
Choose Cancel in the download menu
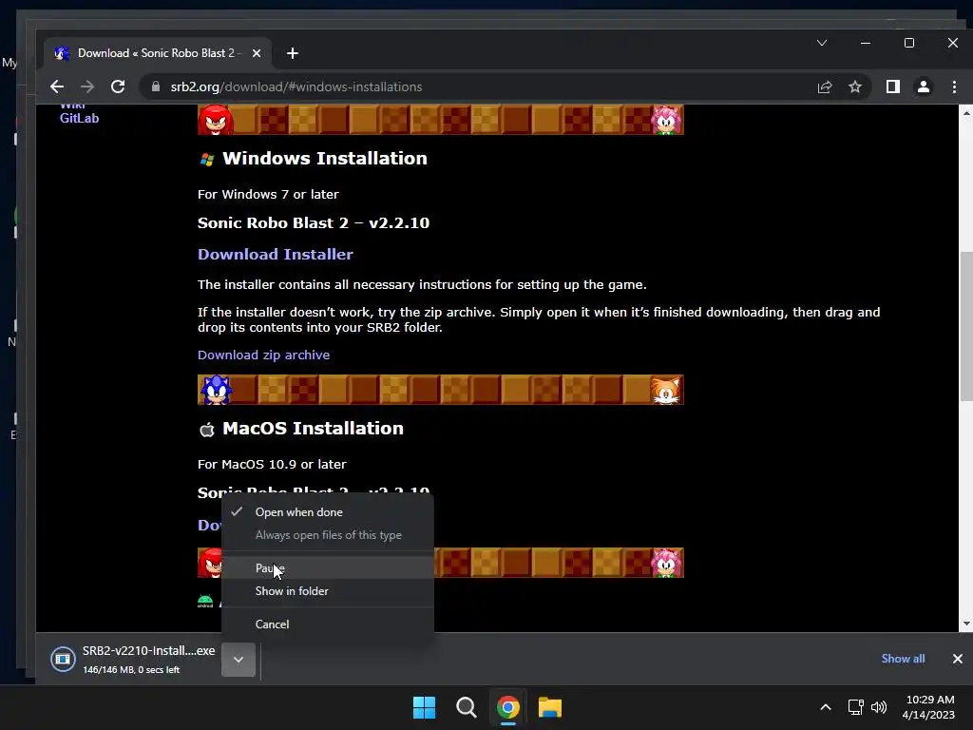(328, 624)
